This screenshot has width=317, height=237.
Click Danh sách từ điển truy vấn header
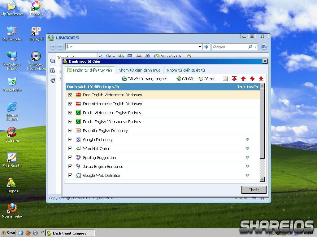[93, 87]
